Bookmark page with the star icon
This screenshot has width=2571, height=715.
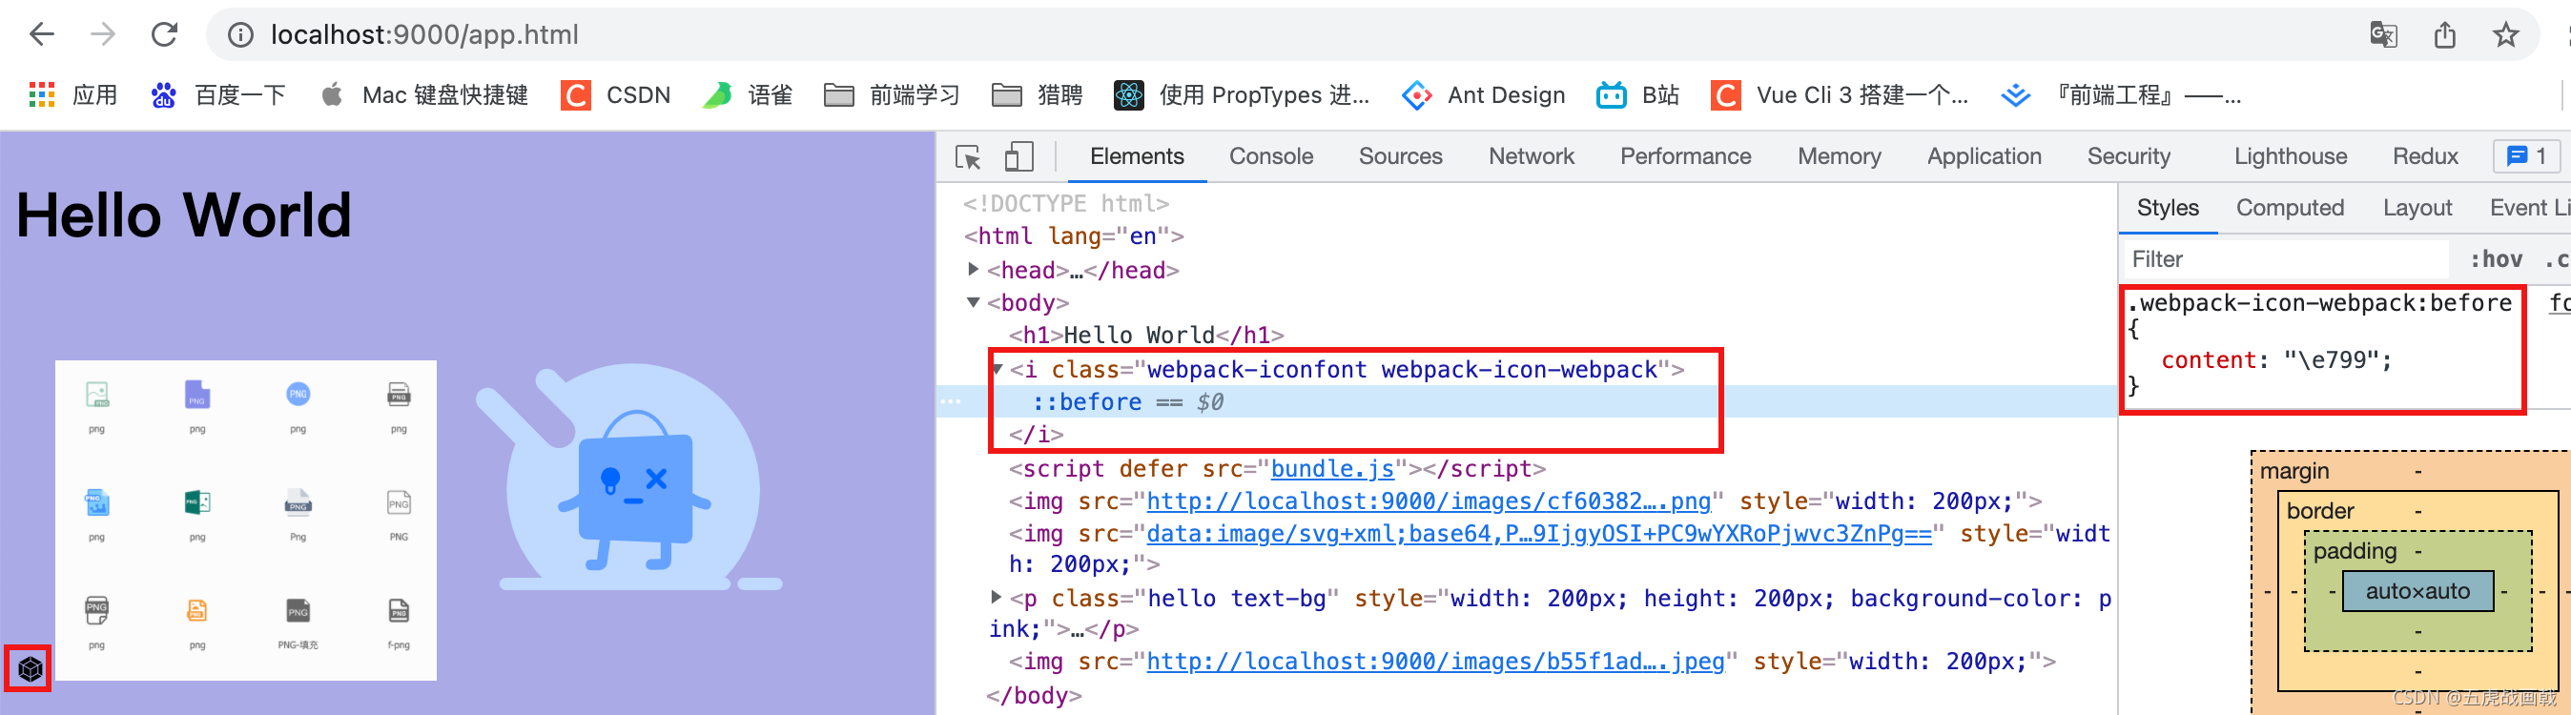point(2505,35)
